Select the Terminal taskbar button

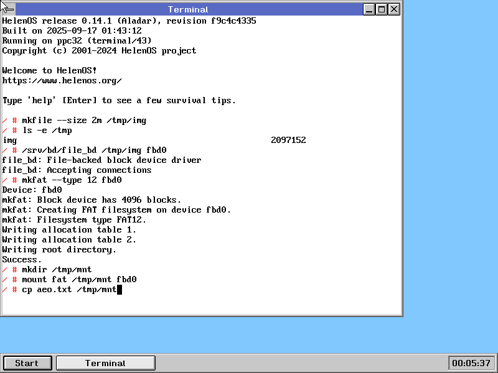coord(105,363)
